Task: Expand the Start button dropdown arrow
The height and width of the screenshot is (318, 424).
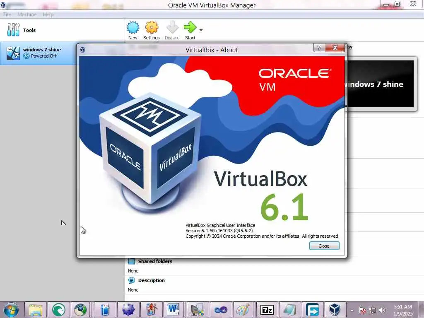Action: point(201,30)
